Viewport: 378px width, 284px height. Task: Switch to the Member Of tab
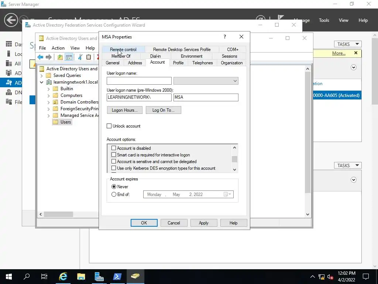tap(121, 56)
